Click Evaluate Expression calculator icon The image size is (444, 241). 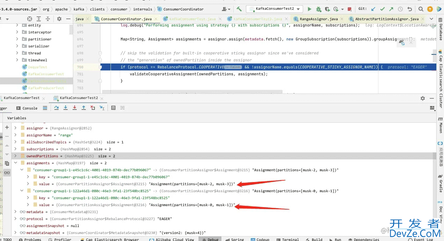click(x=113, y=108)
